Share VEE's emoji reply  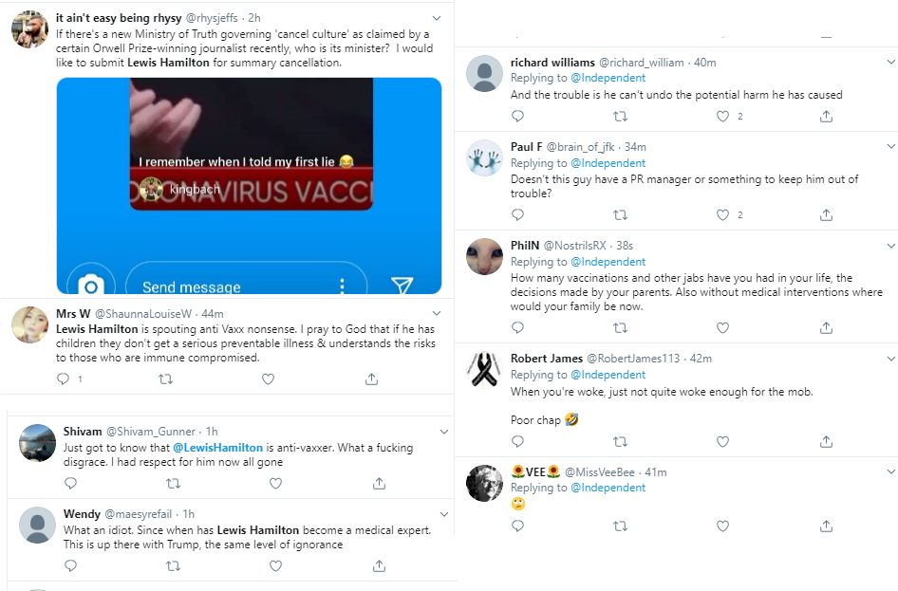tap(826, 526)
